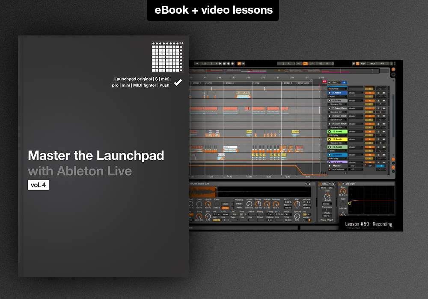Toggle Draw Mode pencil icon

click(x=354, y=64)
